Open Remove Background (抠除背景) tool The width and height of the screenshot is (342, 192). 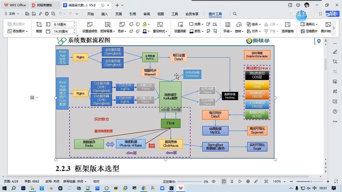pos(108,27)
